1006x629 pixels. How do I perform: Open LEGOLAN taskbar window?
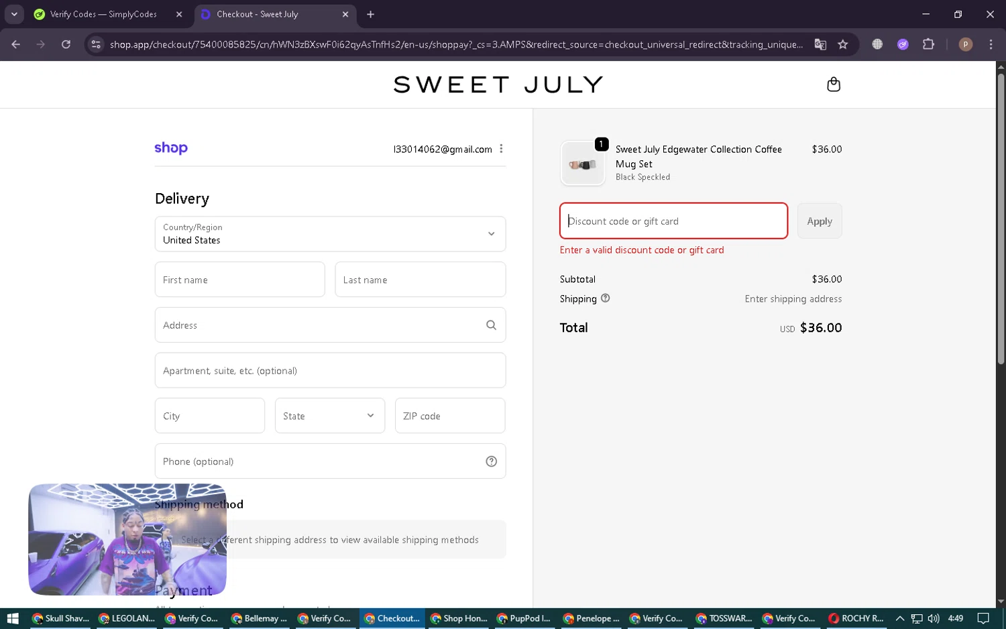pos(127,618)
